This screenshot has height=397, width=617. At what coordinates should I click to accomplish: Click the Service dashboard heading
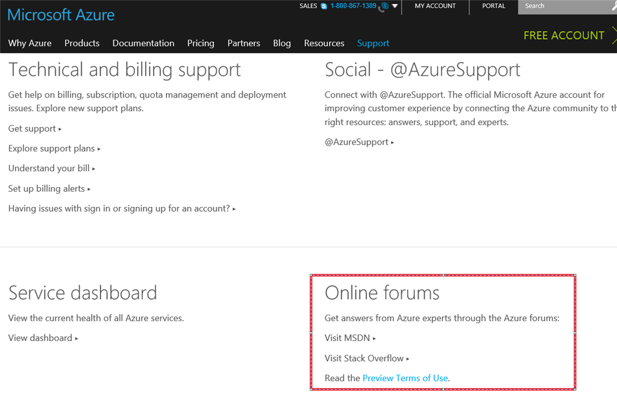[83, 293]
